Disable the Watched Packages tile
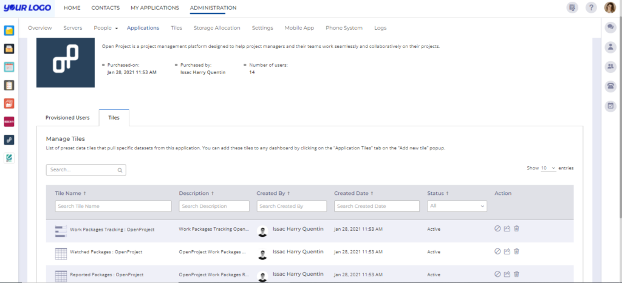The height and width of the screenshot is (283, 622). pyautogui.click(x=497, y=251)
